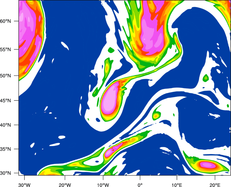
Task: Click the small green blob near 55°N 8°W
Action: point(111,50)
